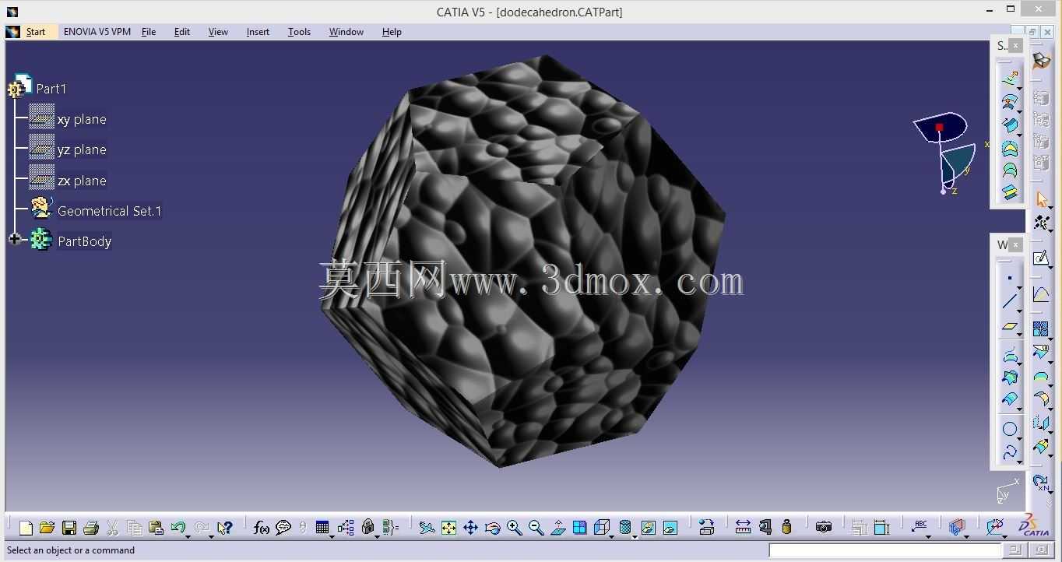Screen dimensions: 1062x562
Task: Zoom in with the plus magnifier
Action: pos(515,528)
